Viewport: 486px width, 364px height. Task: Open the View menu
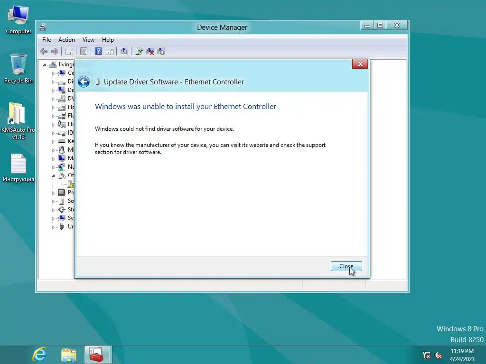tap(88, 40)
